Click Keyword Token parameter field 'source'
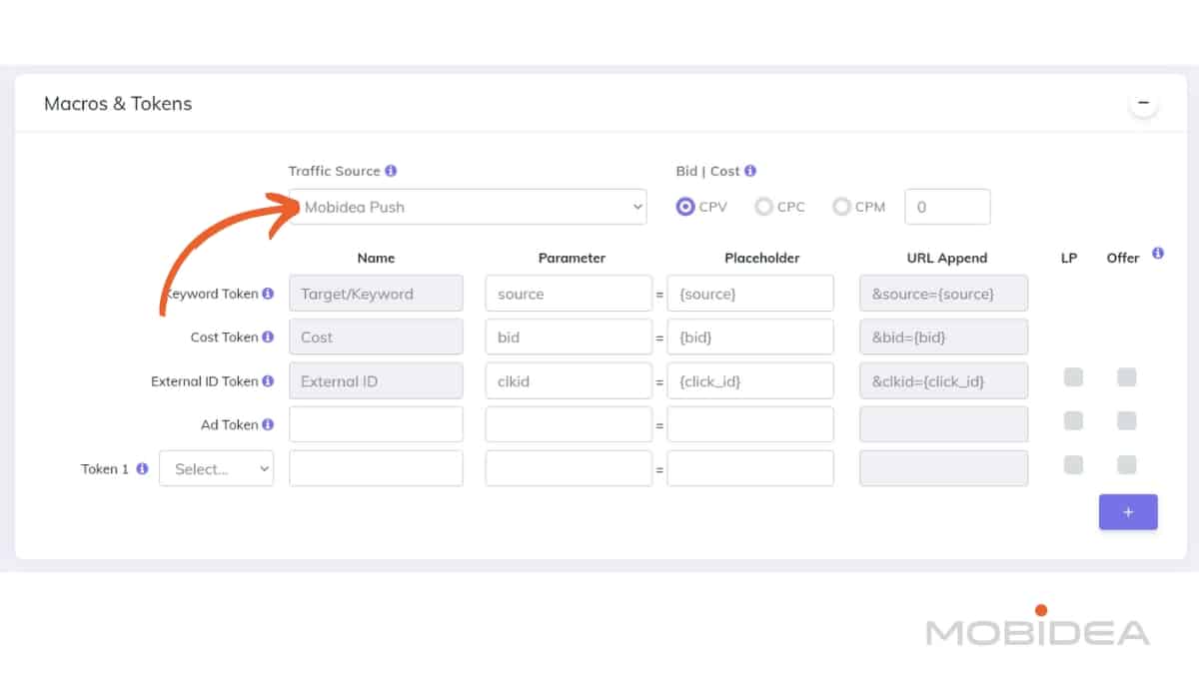1199x699 pixels. tap(569, 294)
